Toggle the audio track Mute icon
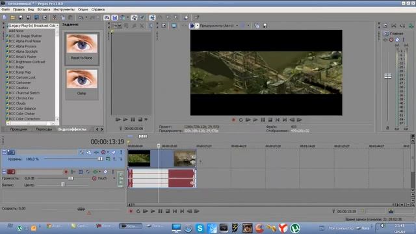This screenshot has height=234, width=416. (105, 172)
